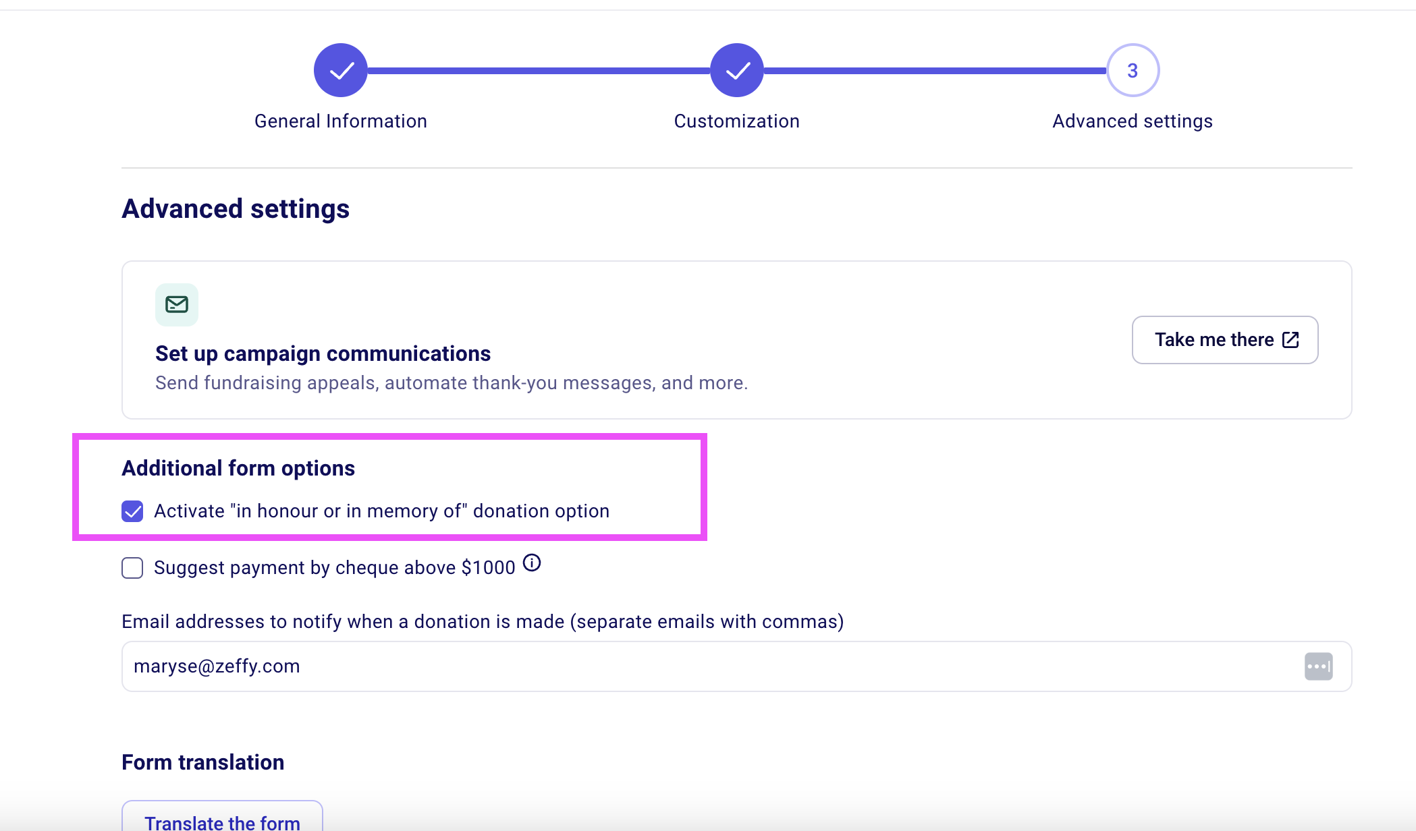Click the envelope campaign communications icon
This screenshot has height=831, width=1416.
click(177, 305)
